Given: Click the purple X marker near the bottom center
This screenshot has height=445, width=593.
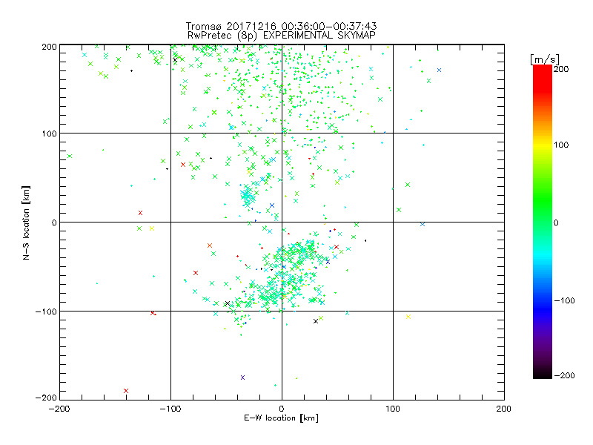Looking at the screenshot, I should [x=243, y=378].
